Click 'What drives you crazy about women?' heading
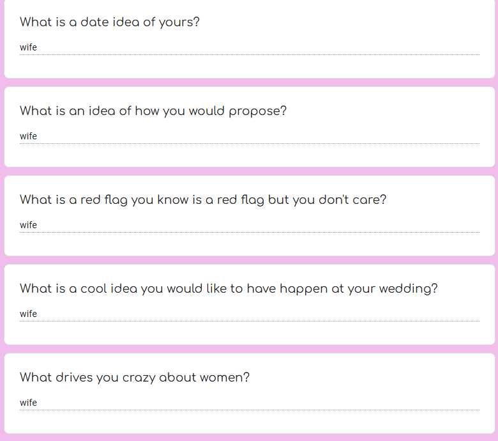The width and height of the screenshot is (498, 441). point(135,378)
